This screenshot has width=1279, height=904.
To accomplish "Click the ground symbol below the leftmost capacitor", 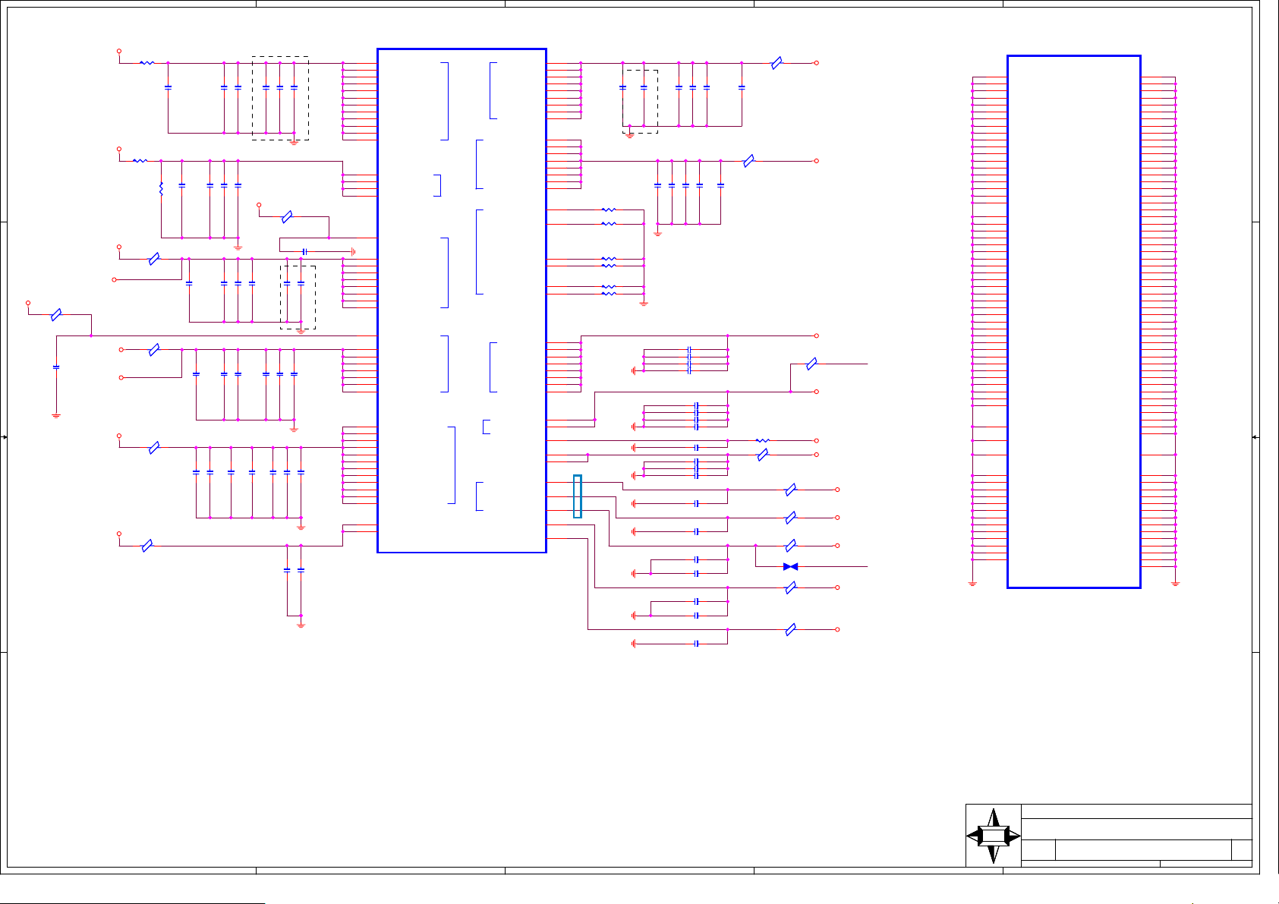I will [x=56, y=416].
